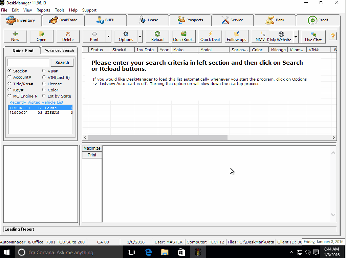The image size is (346, 258).
Task: Click the NMVTIS toolbar button
Action: coord(261,37)
